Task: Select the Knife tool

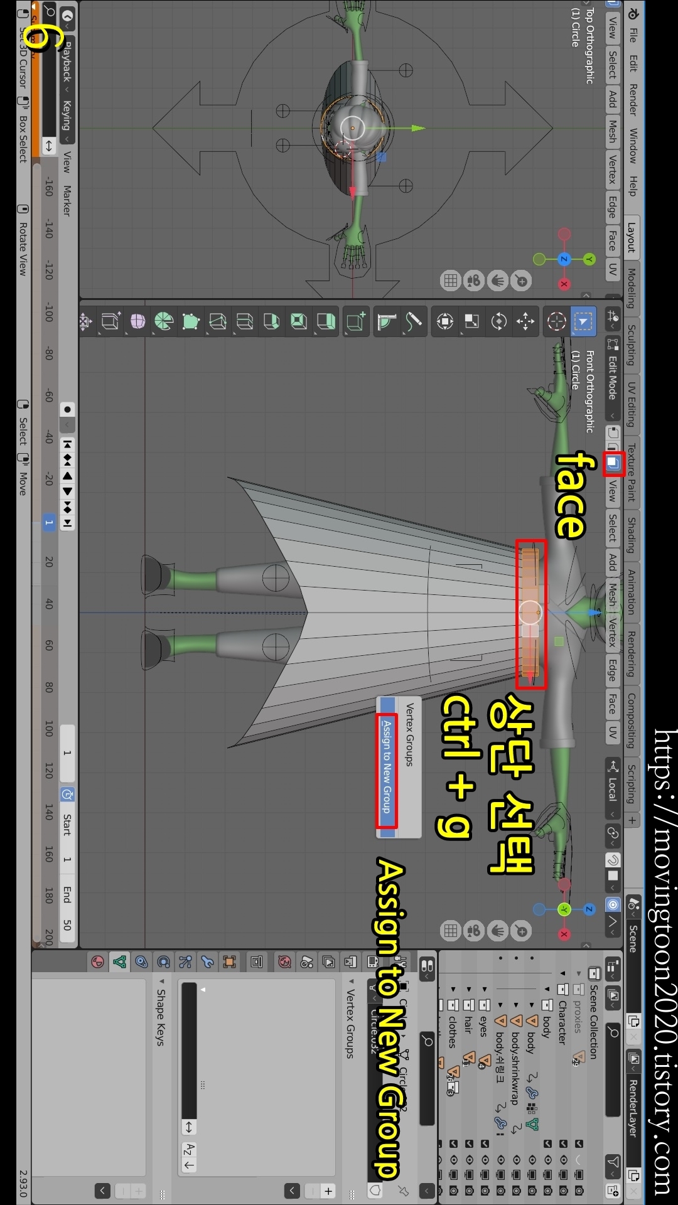Action: (x=217, y=322)
